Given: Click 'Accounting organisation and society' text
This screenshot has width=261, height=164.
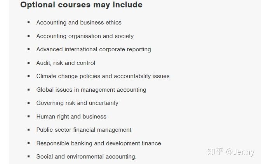Looking at the screenshot, I should click(85, 36).
